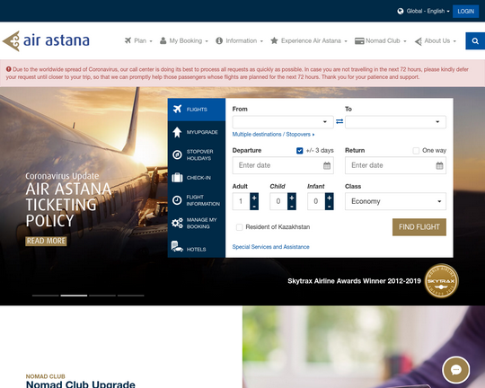Click the Read More button
The image size is (485, 388).
46,241
